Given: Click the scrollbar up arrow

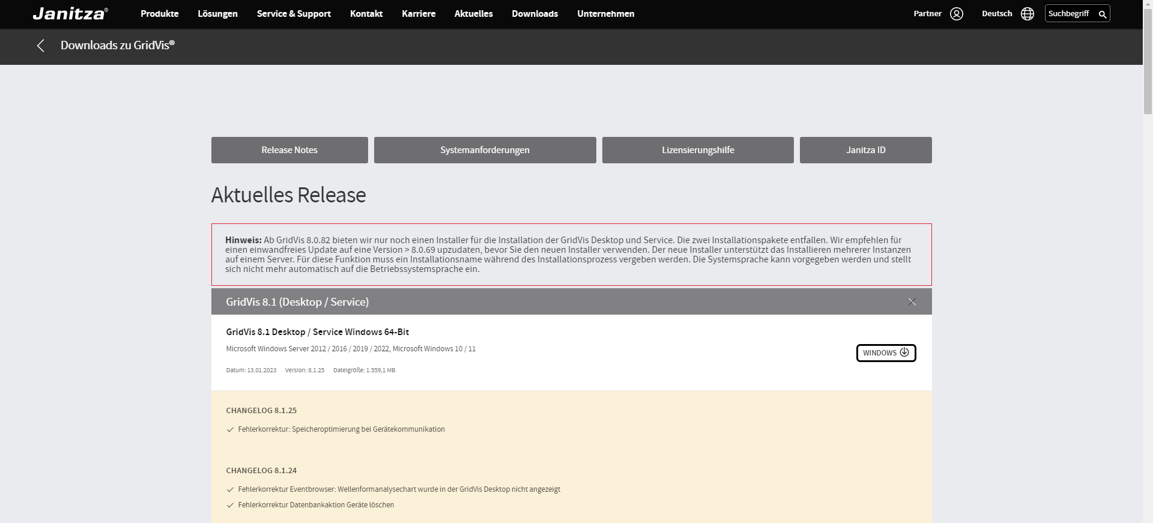Looking at the screenshot, I should (1148, 5).
